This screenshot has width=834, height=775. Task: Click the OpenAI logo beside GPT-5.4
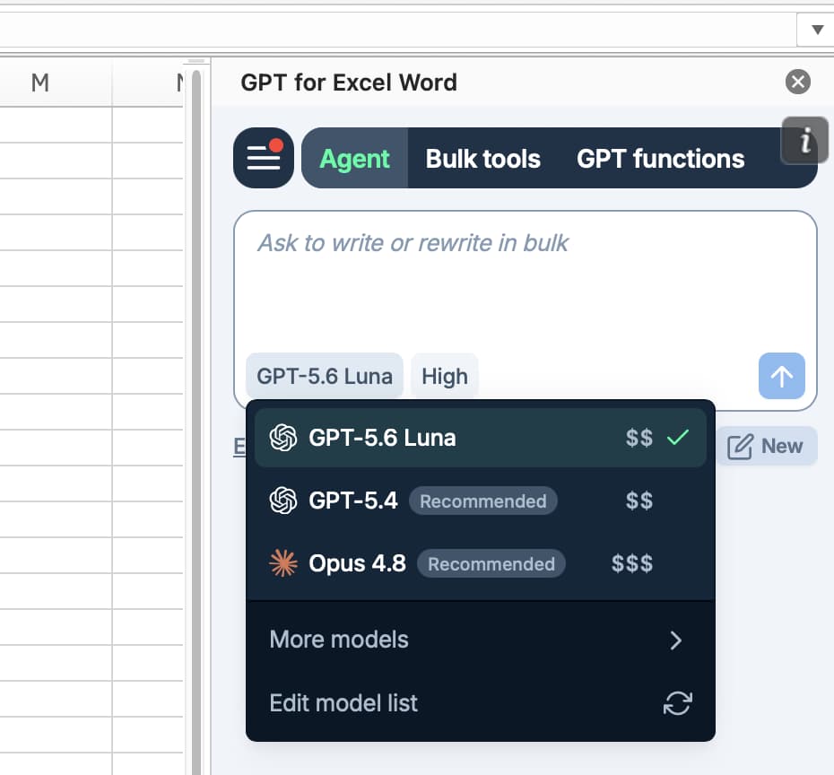[283, 501]
